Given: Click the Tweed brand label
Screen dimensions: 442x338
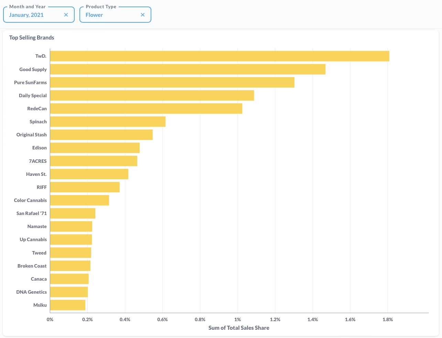Looking at the screenshot, I should (39, 253).
